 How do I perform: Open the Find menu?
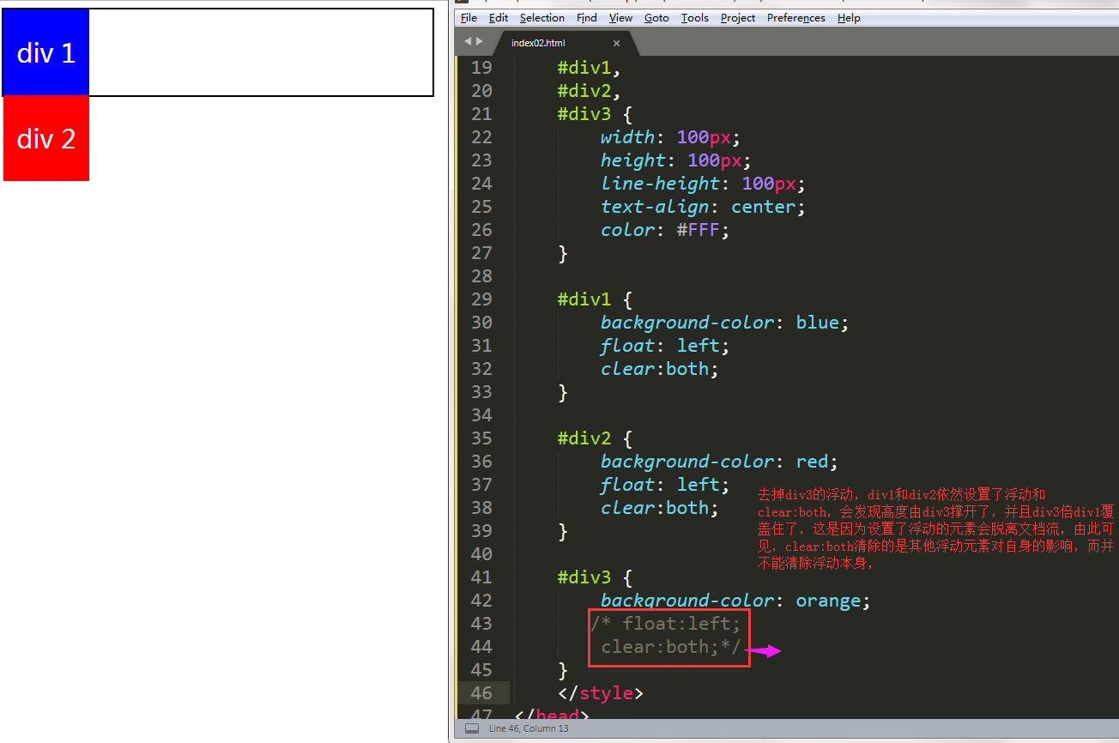point(587,18)
